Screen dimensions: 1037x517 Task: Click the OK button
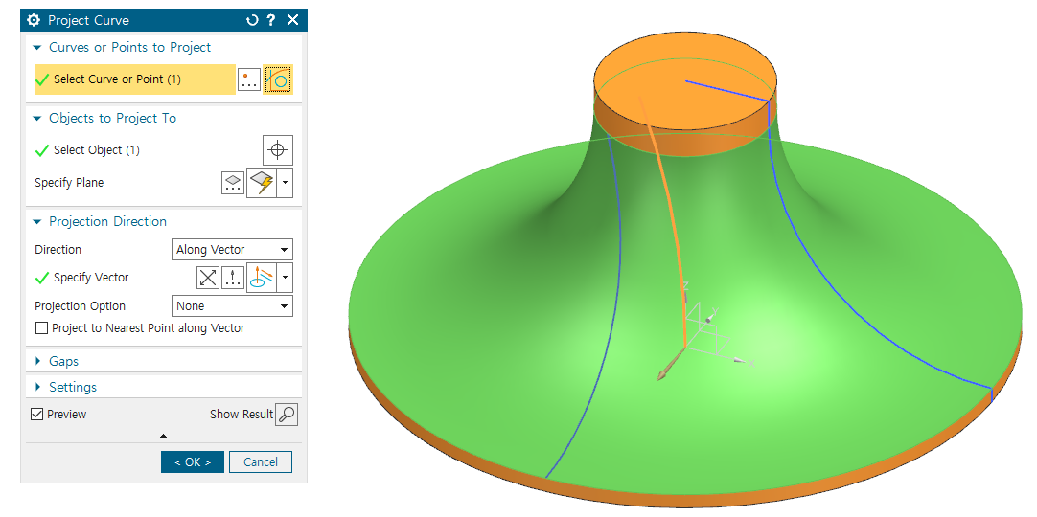[192, 461]
